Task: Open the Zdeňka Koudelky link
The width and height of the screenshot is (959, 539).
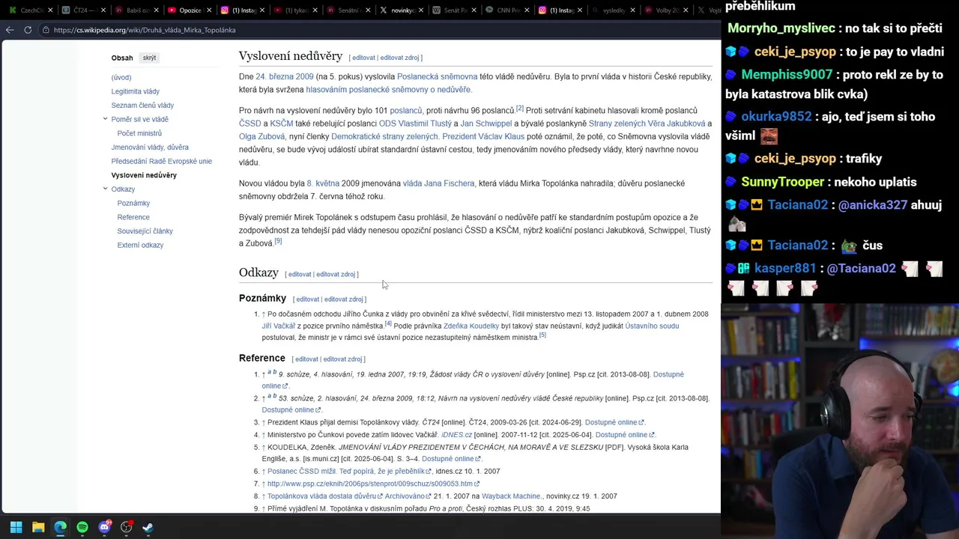Action: 471,326
